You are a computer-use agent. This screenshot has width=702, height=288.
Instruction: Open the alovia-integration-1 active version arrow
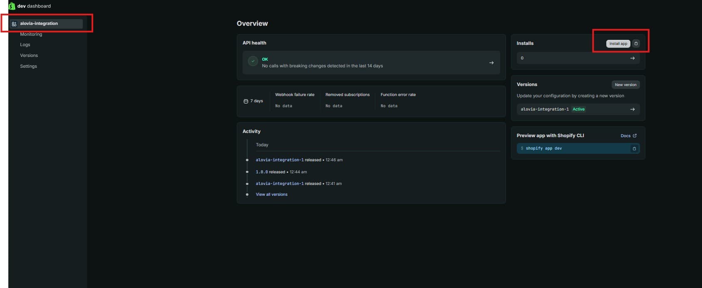tap(633, 109)
